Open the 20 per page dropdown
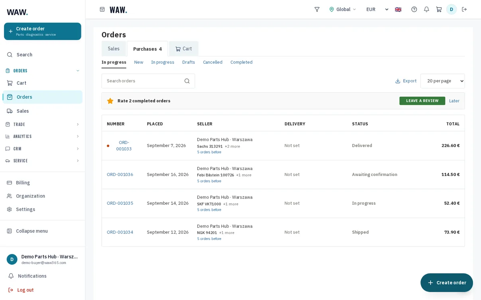The height and width of the screenshot is (300, 481). pyautogui.click(x=443, y=81)
